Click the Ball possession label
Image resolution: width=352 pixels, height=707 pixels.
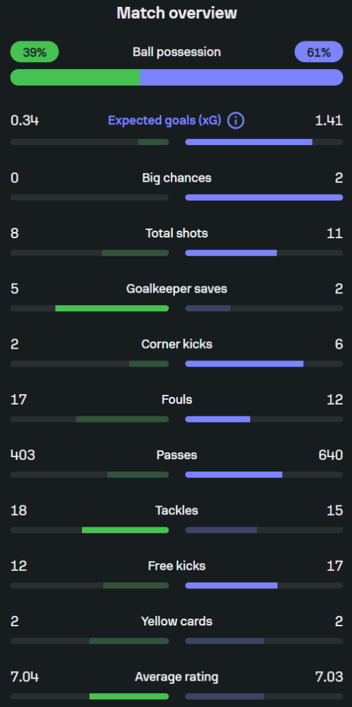(x=176, y=52)
